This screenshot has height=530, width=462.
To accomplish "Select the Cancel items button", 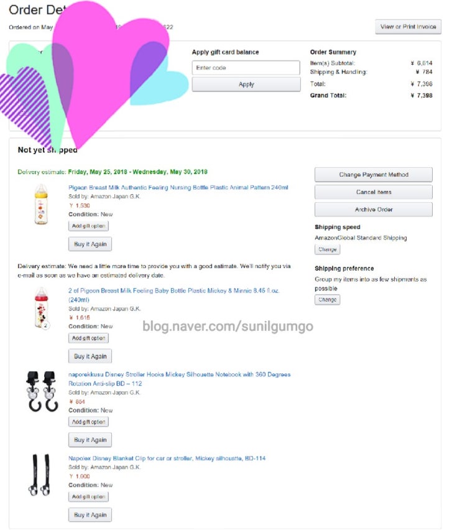I will point(374,192).
